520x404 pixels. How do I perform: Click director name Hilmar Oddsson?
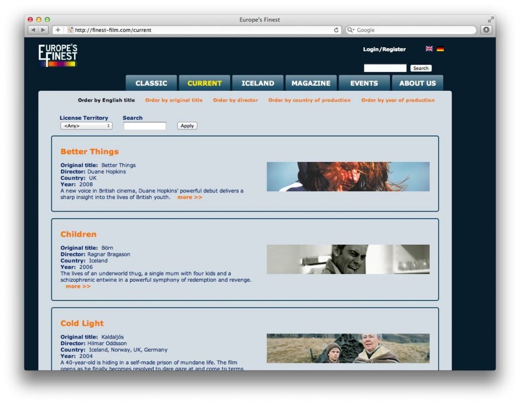(107, 344)
